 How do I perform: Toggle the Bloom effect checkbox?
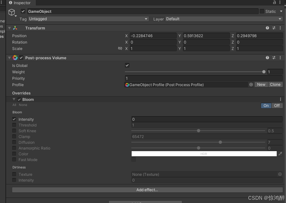pos(19,100)
